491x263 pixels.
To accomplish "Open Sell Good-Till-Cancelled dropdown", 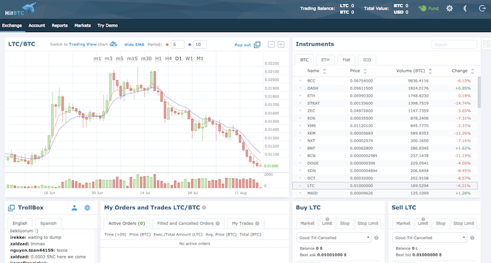I will pos(430,237).
